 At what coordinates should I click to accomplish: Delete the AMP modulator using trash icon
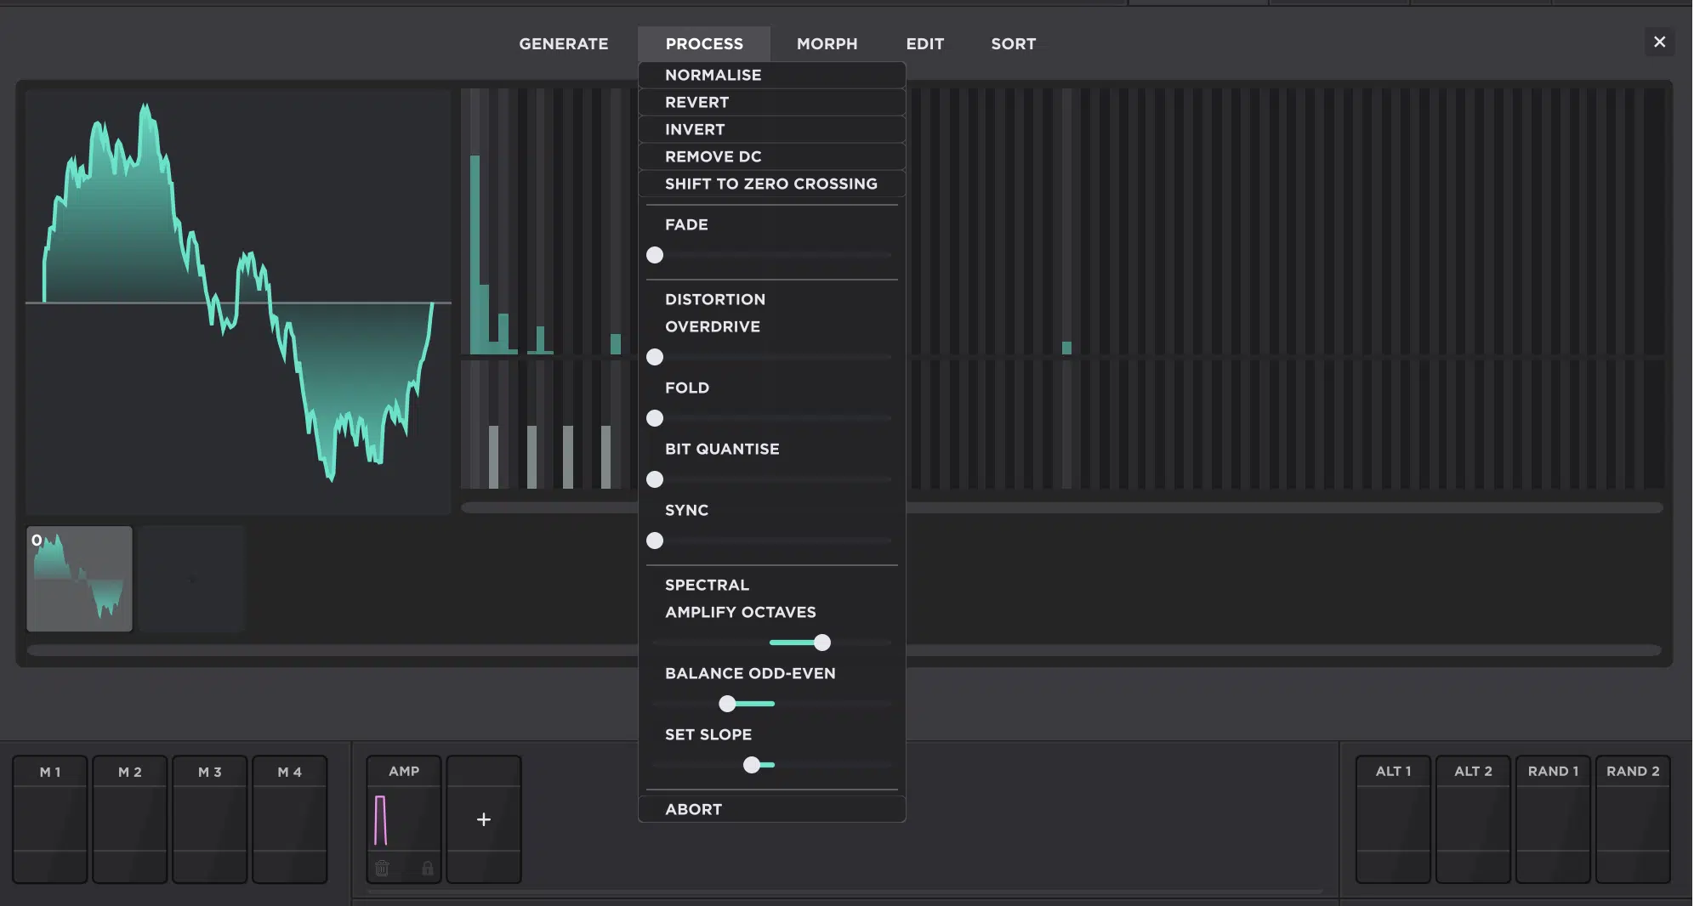(382, 869)
